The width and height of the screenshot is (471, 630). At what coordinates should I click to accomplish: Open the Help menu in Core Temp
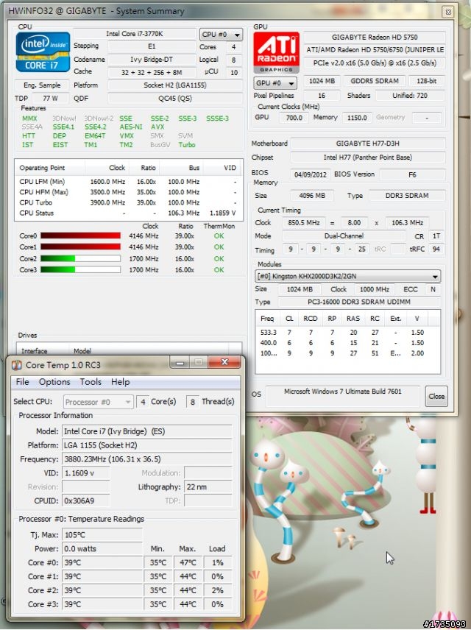120,382
